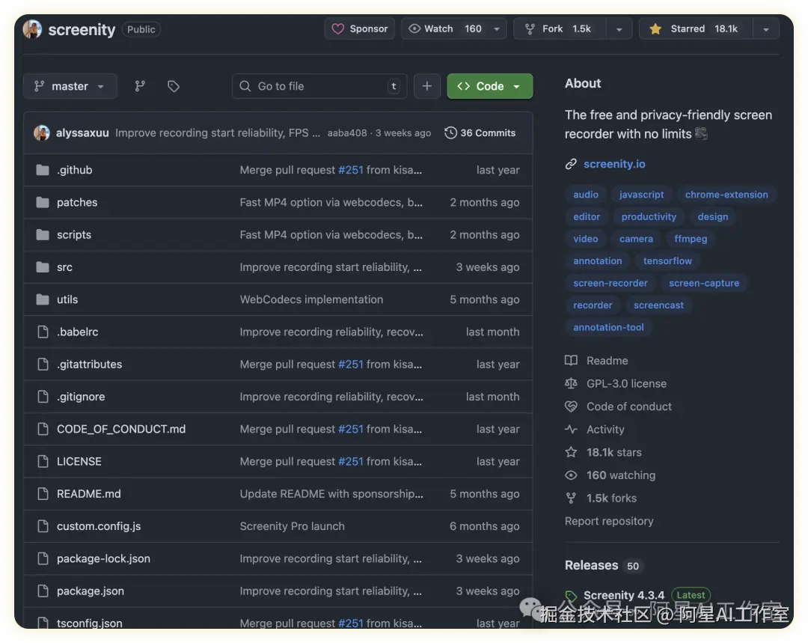Select the annotation-tool topic tag
The width and height of the screenshot is (808, 643).
click(608, 327)
